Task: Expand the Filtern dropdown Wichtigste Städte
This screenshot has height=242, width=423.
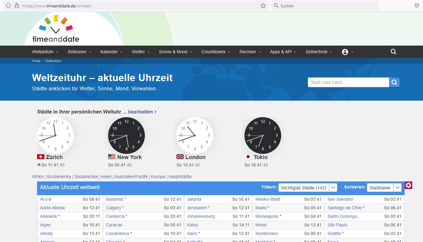Action: [x=308, y=188]
